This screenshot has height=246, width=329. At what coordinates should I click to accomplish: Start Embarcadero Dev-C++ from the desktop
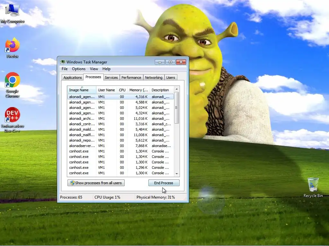click(x=13, y=120)
